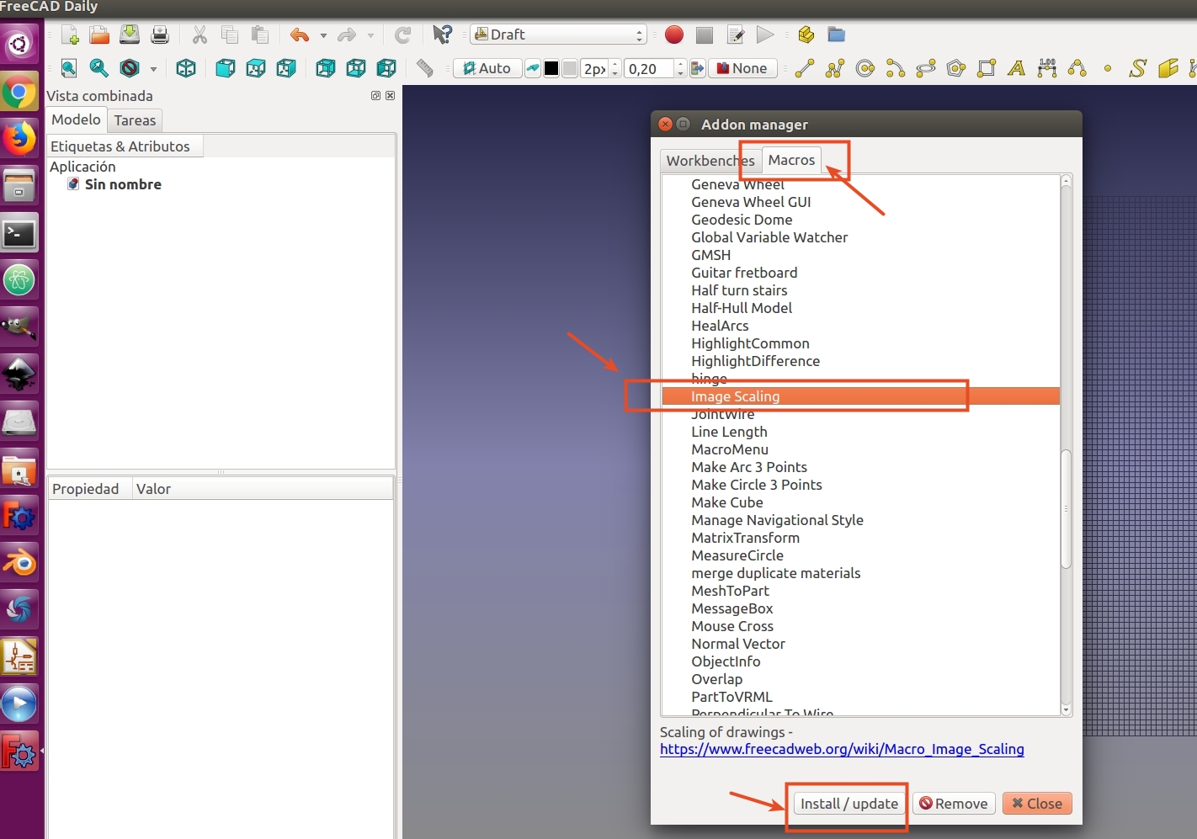This screenshot has width=1197, height=839.
Task: Click the font size 0,20 spinner arrows
Action: [681, 68]
